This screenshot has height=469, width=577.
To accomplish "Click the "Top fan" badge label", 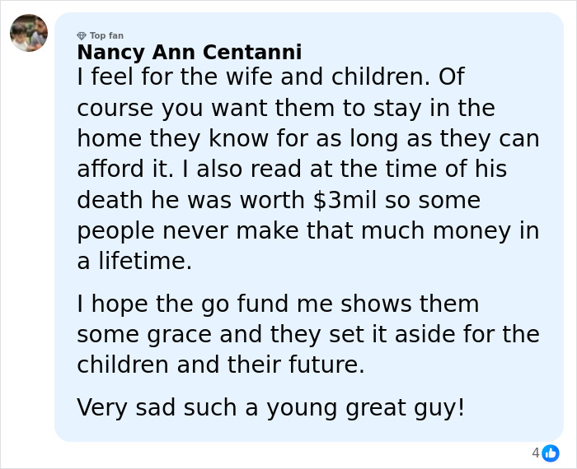I will coord(106,36).
